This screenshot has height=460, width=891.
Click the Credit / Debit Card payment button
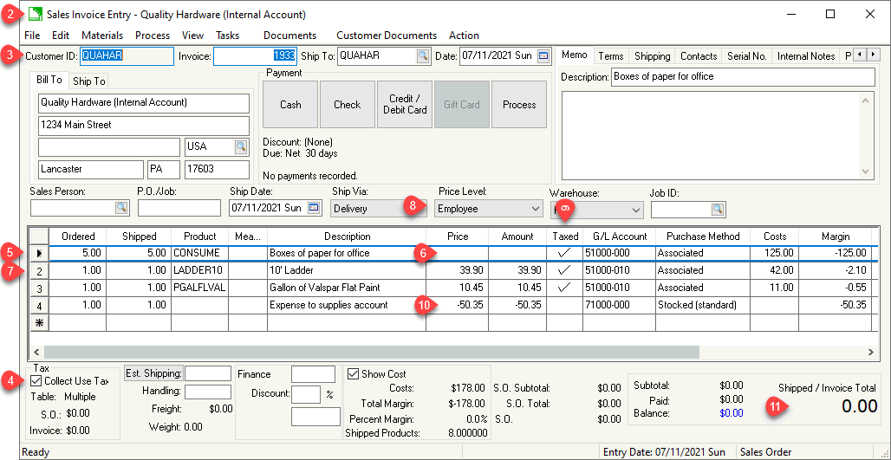click(x=405, y=105)
